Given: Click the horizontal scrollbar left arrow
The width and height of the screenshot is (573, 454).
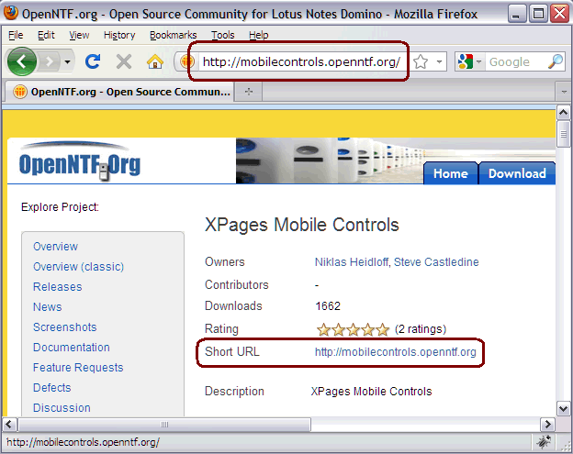Looking at the screenshot, I should tap(9, 425).
